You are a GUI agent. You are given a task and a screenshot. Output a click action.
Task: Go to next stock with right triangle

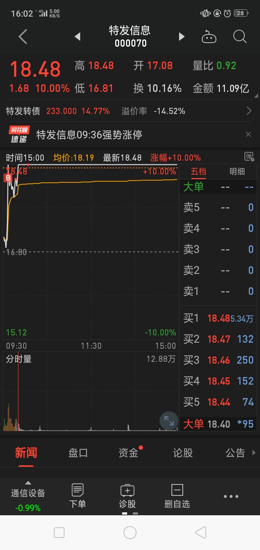tap(182, 37)
